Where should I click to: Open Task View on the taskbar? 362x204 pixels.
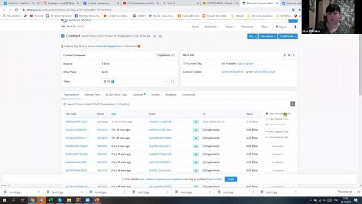tap(23, 200)
